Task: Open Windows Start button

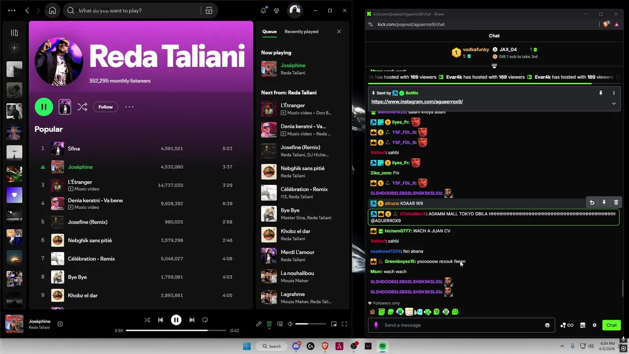Action: click(x=247, y=346)
